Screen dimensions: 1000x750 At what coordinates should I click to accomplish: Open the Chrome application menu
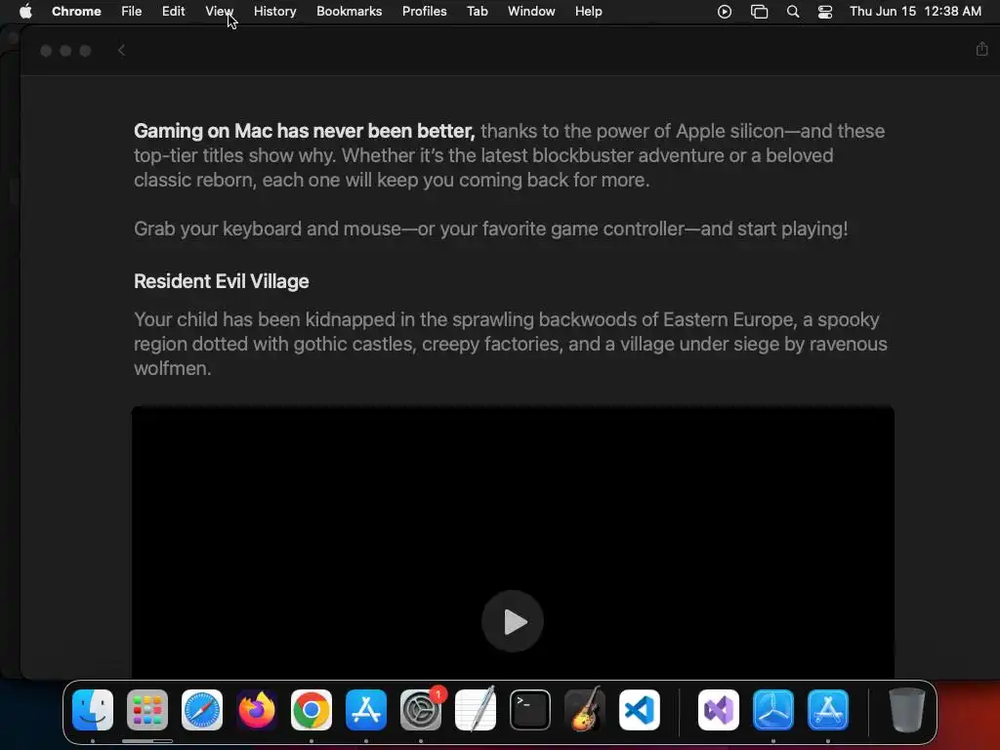point(76,11)
